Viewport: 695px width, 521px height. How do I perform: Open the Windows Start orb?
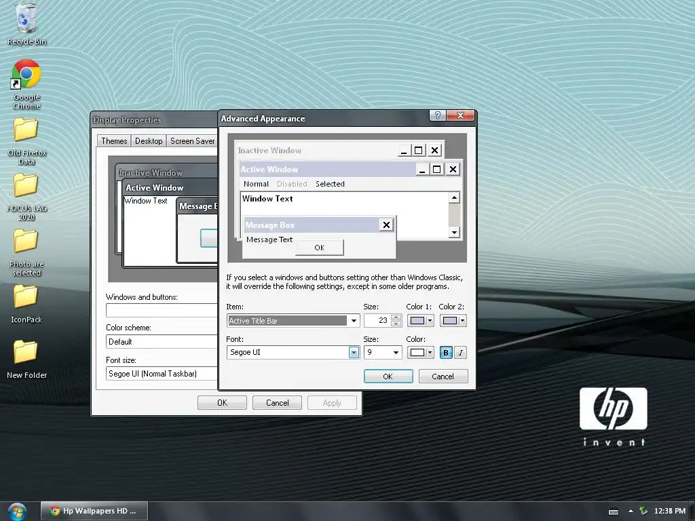(17, 512)
